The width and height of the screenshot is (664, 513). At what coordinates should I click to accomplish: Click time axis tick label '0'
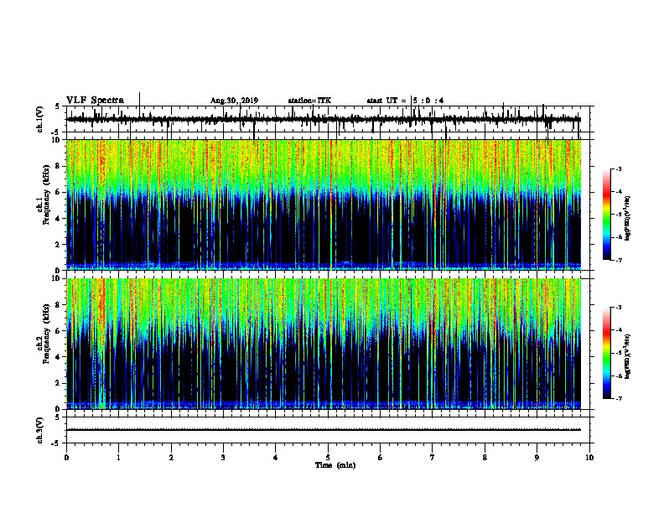(x=66, y=458)
